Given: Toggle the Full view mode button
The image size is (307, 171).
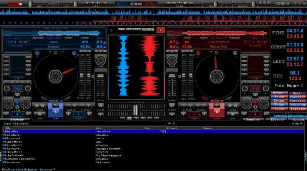Looking at the screenshot, I should [x=122, y=29].
